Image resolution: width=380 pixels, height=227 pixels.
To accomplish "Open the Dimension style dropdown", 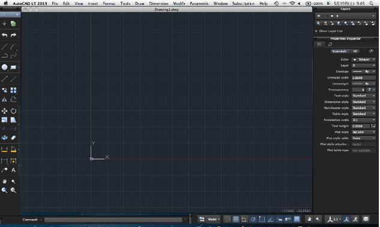I will click(364, 102).
